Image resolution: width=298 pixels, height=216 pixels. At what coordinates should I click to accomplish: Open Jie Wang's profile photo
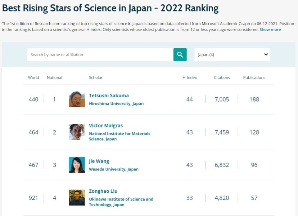point(77,165)
